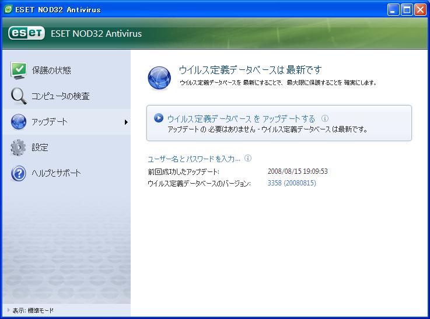This screenshot has width=430, height=319.
Task: Click the gear icon for 設定
Action: (18, 148)
